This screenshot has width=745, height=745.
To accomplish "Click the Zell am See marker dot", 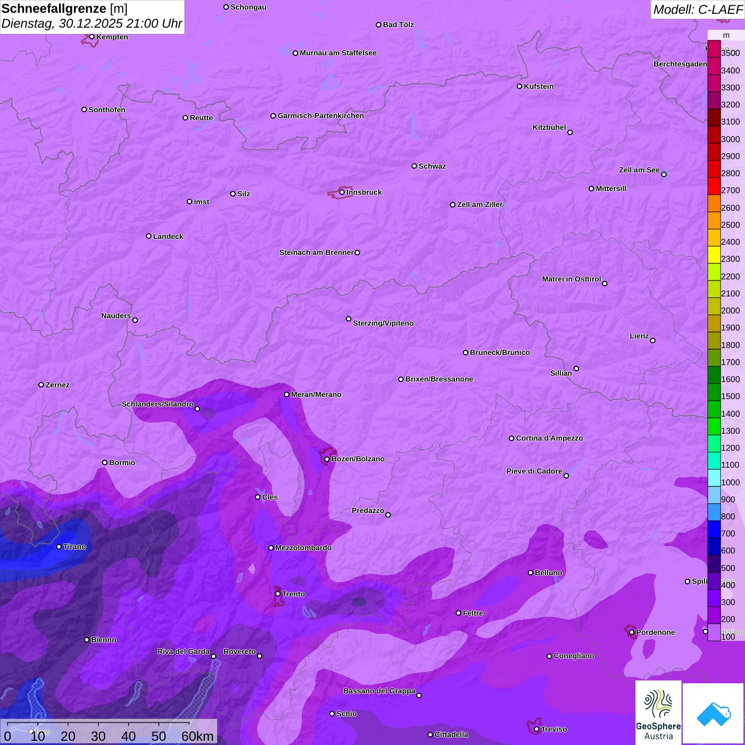I will pos(664,175).
